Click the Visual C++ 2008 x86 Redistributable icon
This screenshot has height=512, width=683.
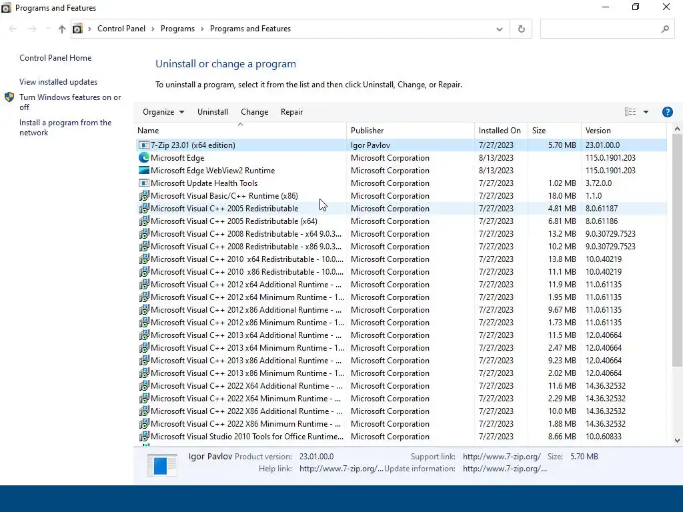point(144,246)
